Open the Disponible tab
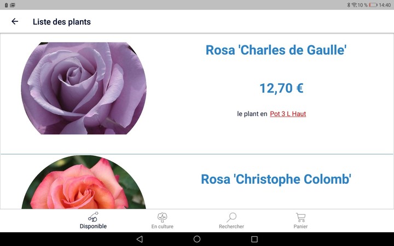The height and width of the screenshot is (246, 394). point(93,220)
